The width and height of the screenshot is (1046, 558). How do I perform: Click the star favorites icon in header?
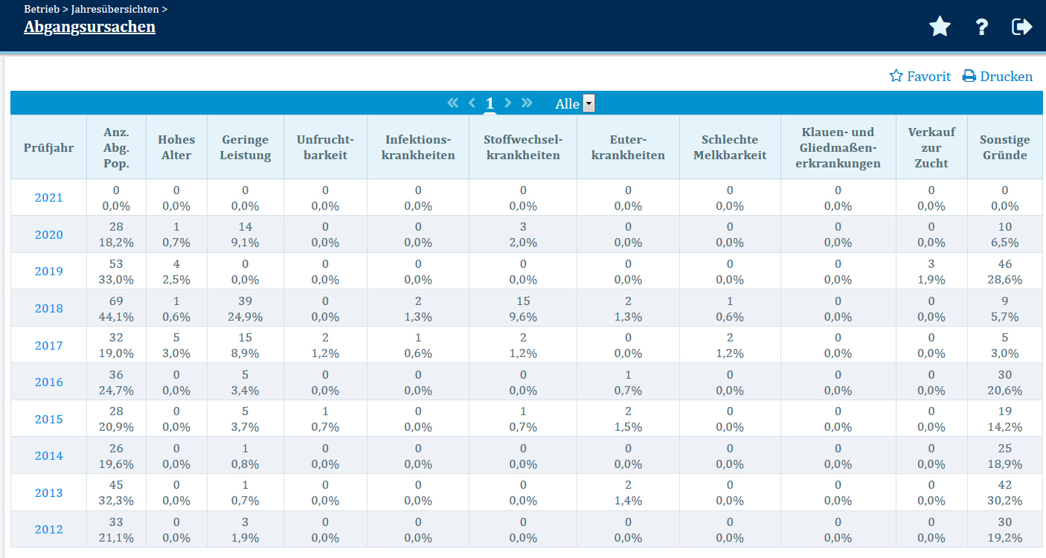pos(940,28)
